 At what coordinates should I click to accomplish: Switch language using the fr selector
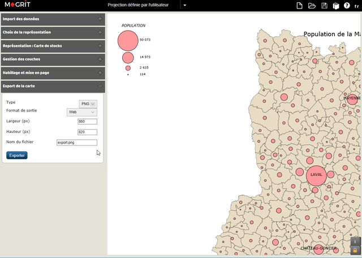click(x=356, y=6)
